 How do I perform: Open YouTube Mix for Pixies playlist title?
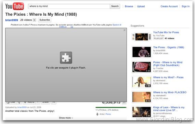(166, 32)
